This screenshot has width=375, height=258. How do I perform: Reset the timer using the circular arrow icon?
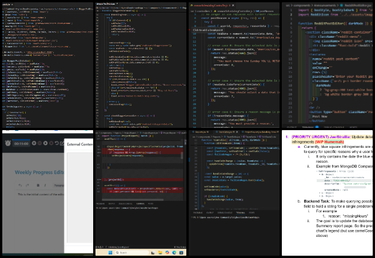coord(57,143)
